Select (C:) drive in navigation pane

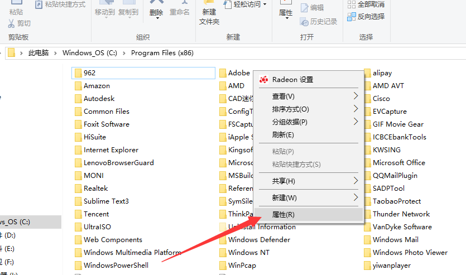31,222
